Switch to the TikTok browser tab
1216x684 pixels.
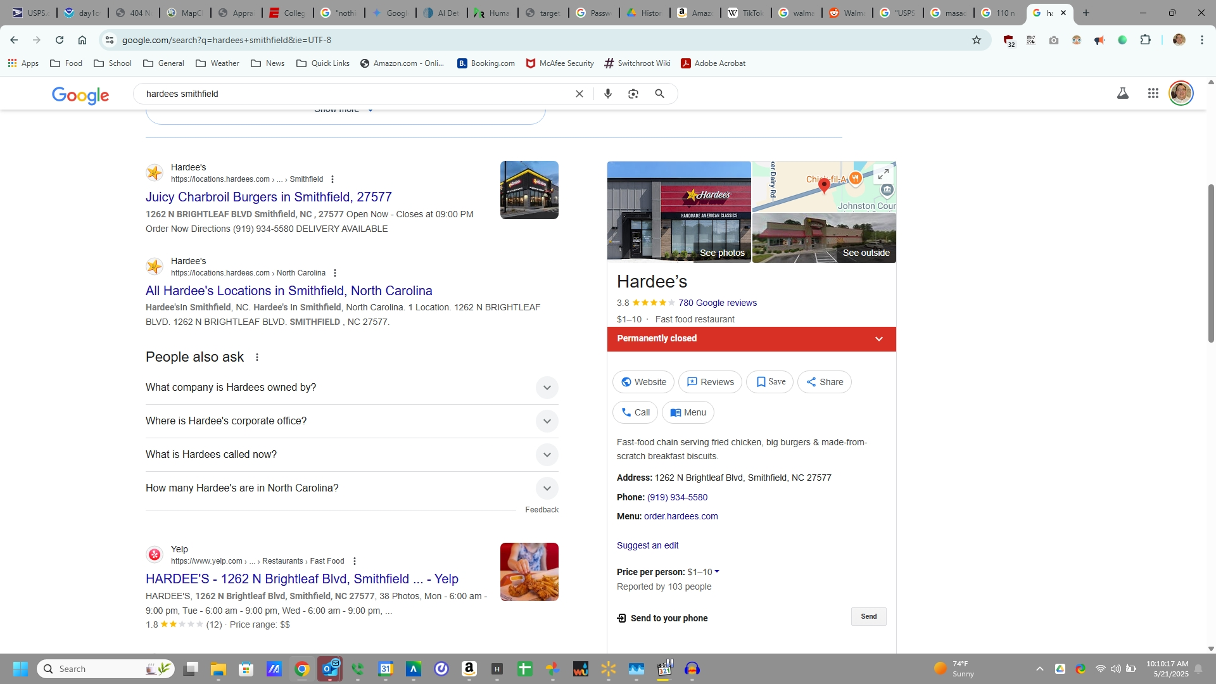click(x=745, y=13)
